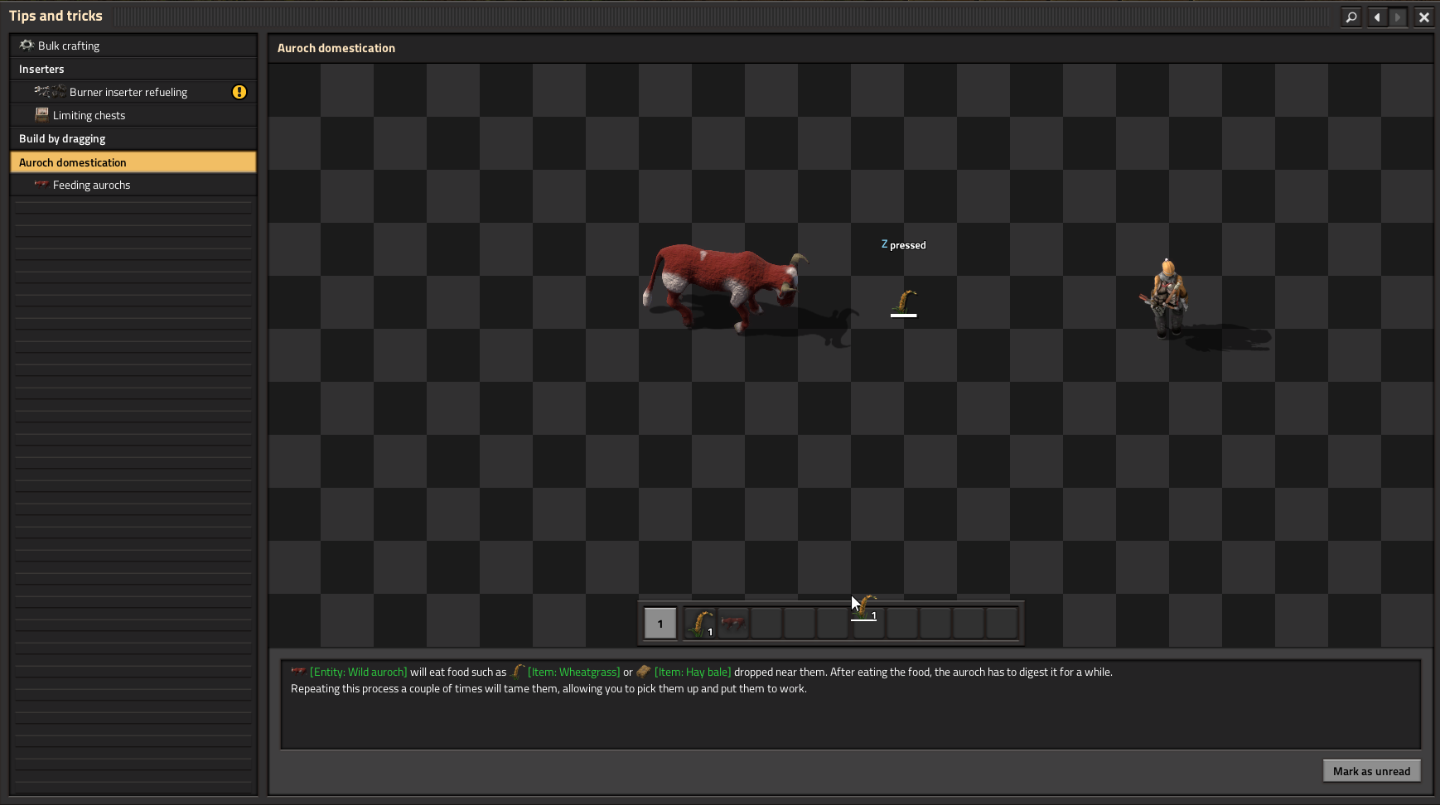Open the Feeding aurochs tip

point(133,185)
